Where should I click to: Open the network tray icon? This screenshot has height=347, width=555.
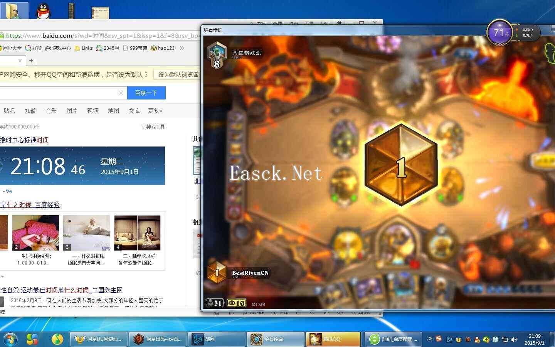505,340
